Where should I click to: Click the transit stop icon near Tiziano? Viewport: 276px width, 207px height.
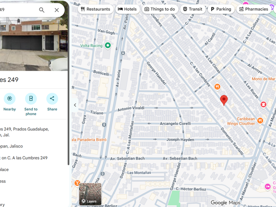click(104, 125)
